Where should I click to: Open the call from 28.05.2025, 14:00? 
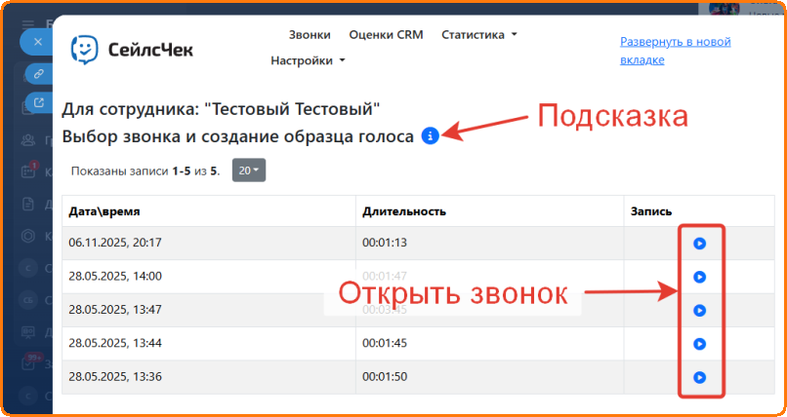point(699,277)
